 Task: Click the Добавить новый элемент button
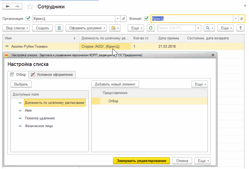point(115,84)
